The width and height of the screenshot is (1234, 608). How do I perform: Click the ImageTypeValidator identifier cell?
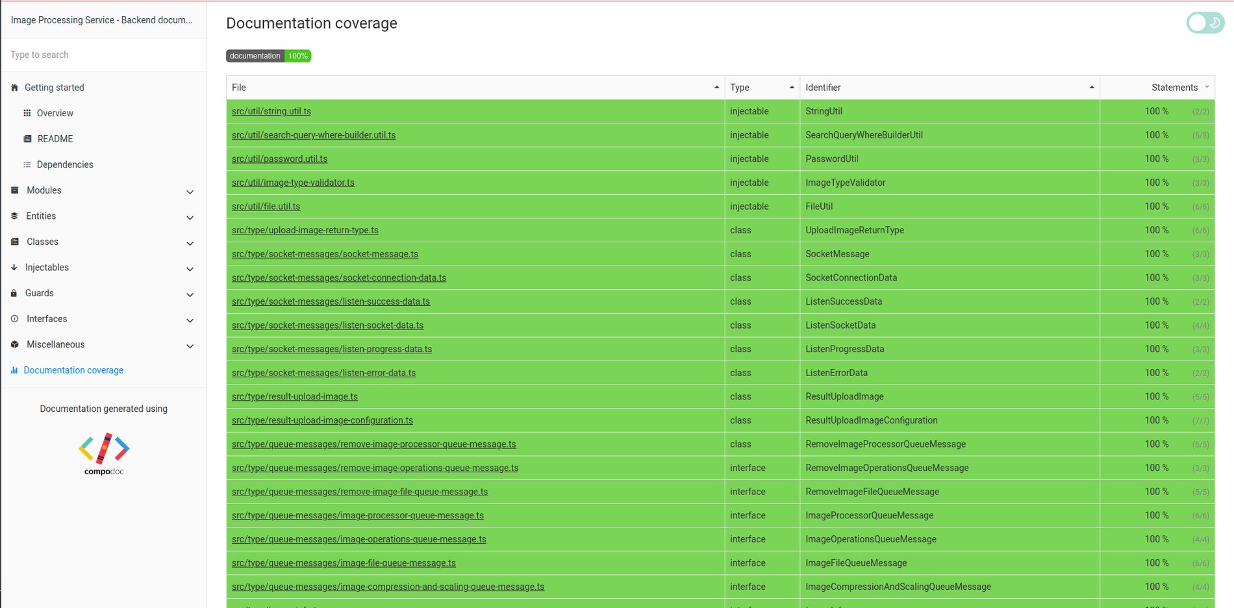[x=950, y=183]
